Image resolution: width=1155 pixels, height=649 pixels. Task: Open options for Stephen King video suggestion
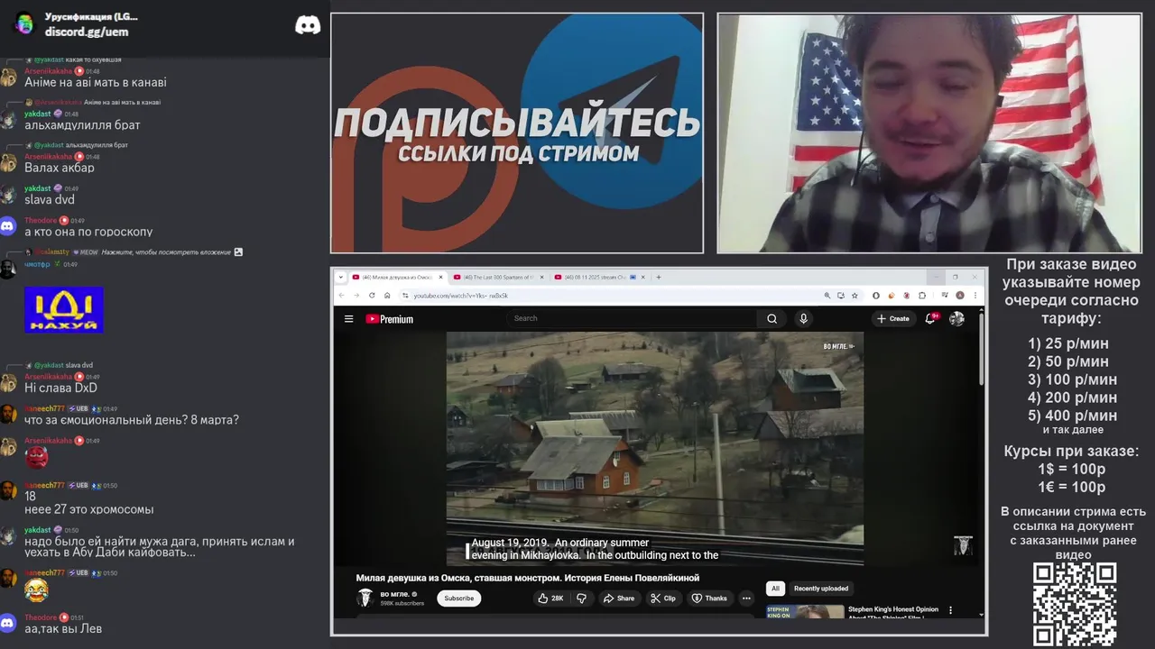950,610
